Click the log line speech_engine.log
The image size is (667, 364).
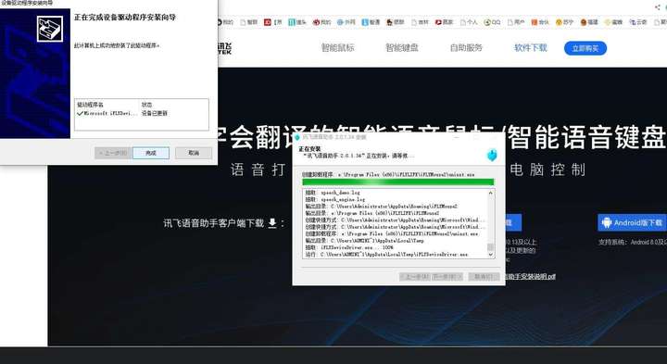point(335,199)
